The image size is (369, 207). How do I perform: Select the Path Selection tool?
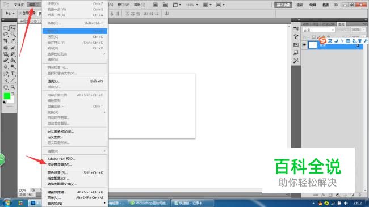(6, 80)
